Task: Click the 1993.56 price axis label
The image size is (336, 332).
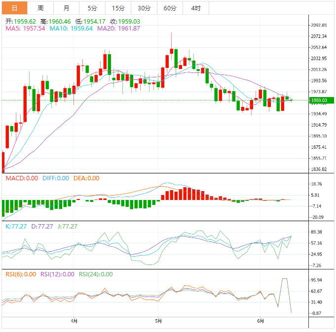Action: 319,81
